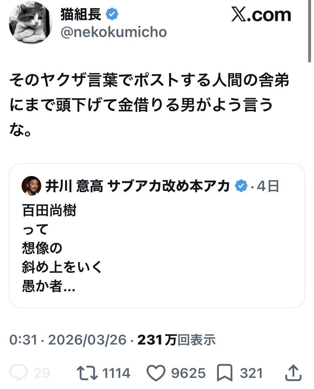Tap verified badge in quoted post
This screenshot has width=314, height=389.
pyautogui.click(x=242, y=186)
